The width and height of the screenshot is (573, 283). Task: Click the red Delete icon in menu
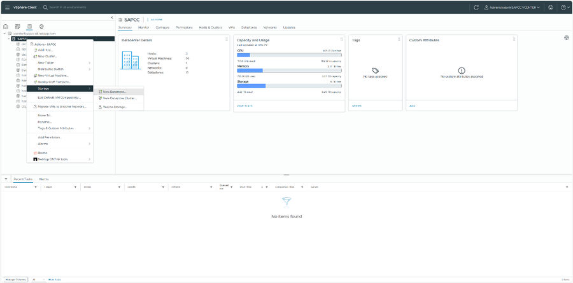pyautogui.click(x=35, y=153)
